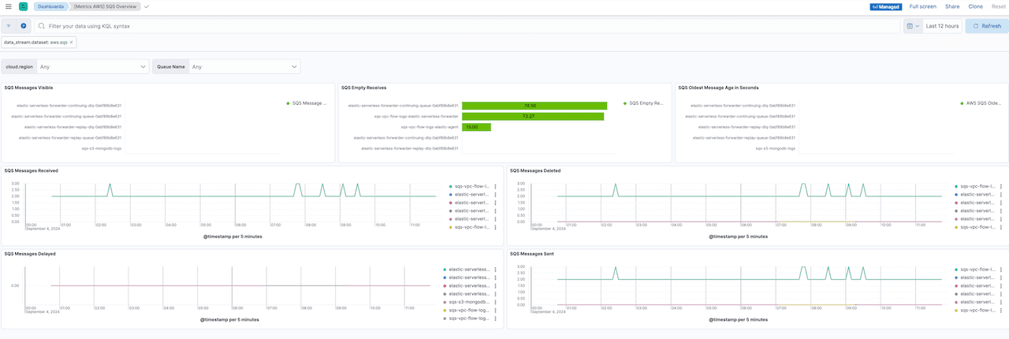1009x339 pixels.
Task: Open the calendar date quick menu
Action: click(912, 26)
